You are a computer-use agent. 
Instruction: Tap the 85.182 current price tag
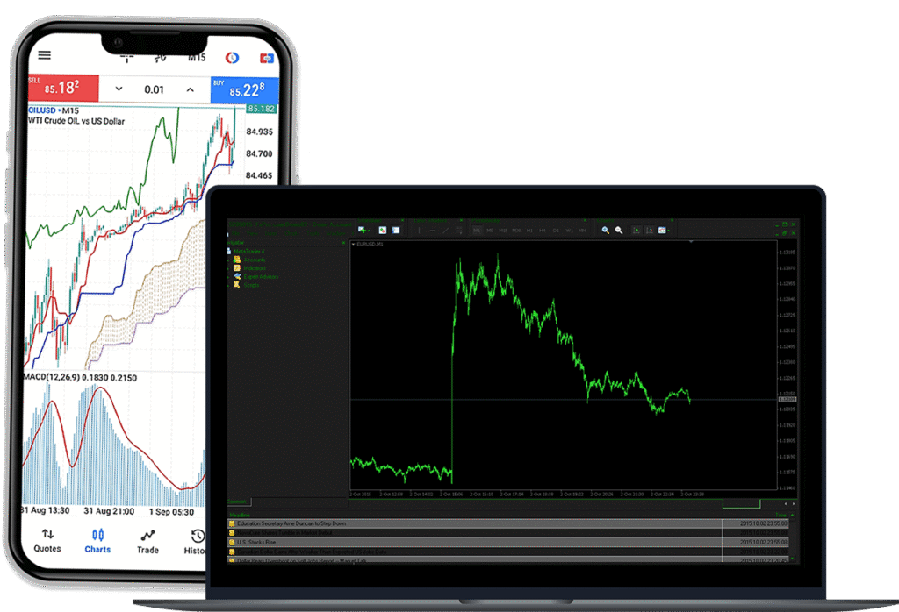(x=262, y=109)
